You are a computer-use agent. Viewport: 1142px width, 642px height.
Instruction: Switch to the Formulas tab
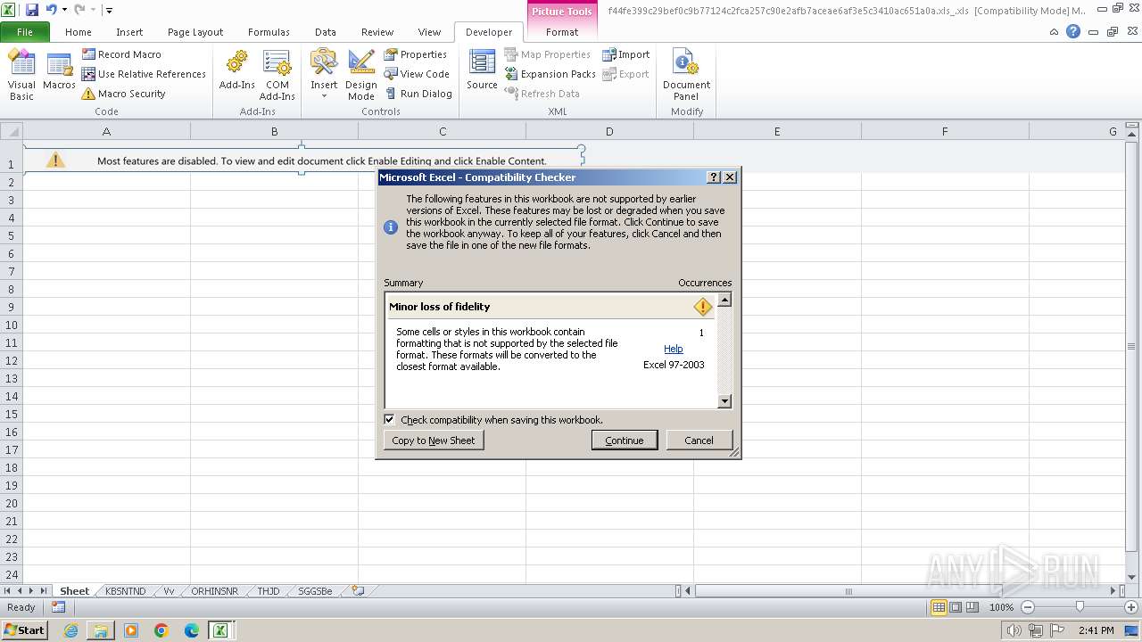269,32
